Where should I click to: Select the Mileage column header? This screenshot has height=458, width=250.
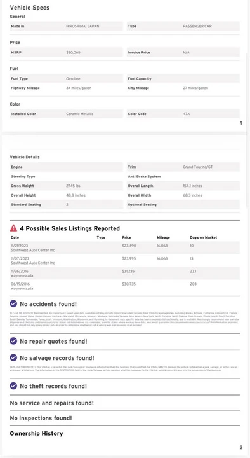coord(163,237)
